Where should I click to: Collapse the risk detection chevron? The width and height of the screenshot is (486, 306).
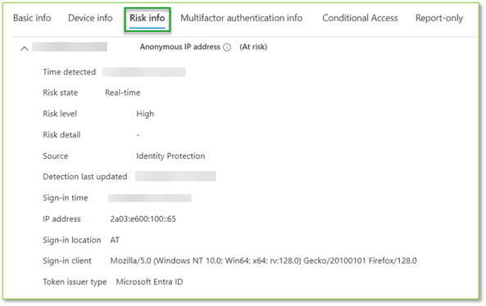24,48
